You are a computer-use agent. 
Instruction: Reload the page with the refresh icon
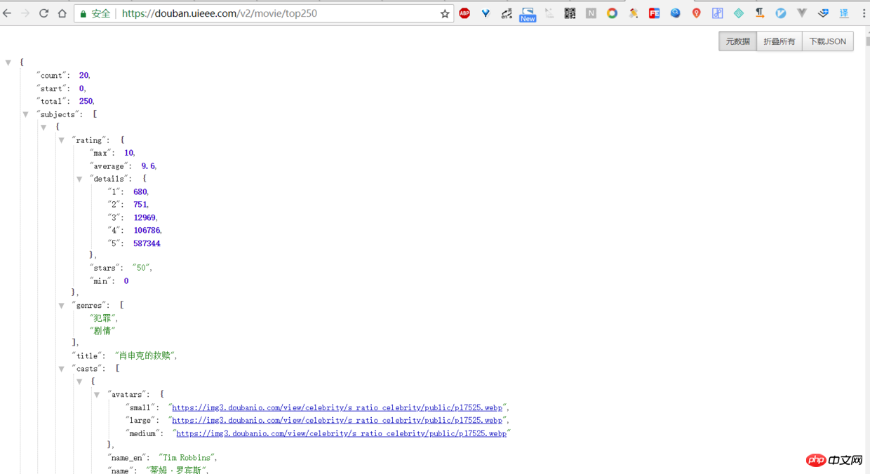43,13
